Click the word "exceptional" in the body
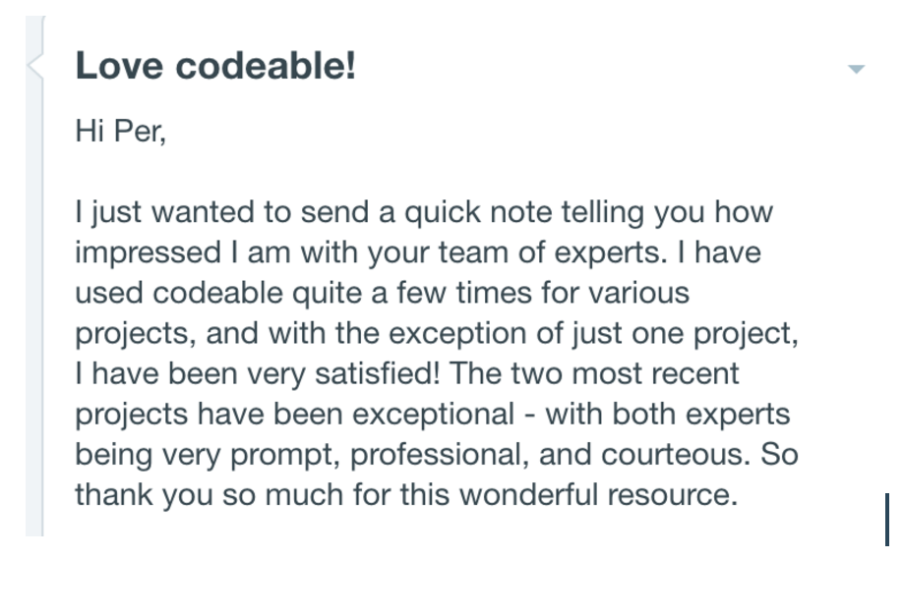The image size is (903, 615). pos(433,415)
